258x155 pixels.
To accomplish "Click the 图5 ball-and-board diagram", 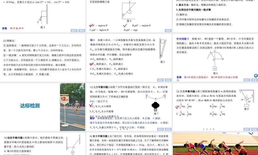I will tap(163, 49).
